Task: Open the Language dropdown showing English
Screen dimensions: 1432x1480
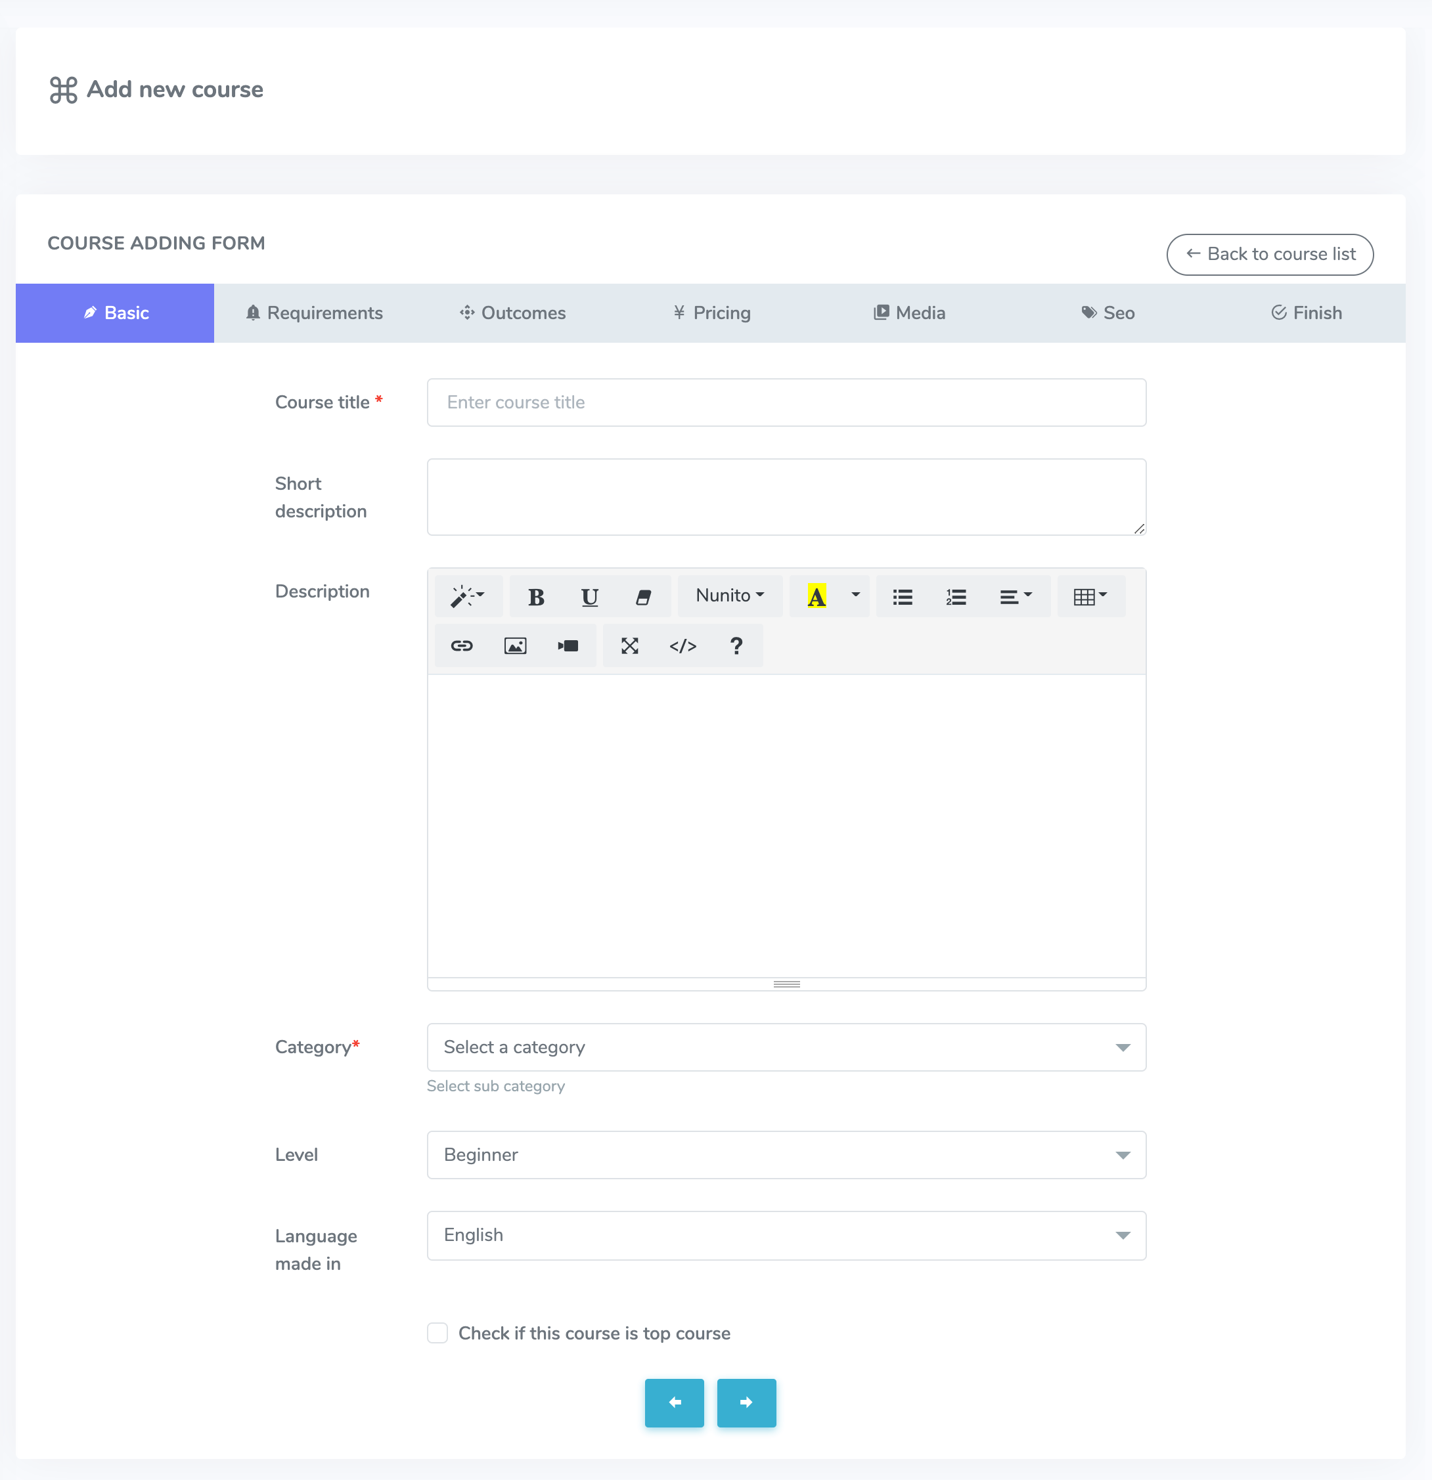Action: [786, 1235]
